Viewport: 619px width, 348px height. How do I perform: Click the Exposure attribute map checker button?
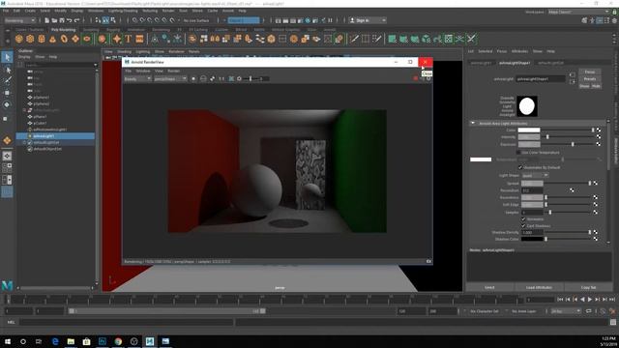point(599,144)
